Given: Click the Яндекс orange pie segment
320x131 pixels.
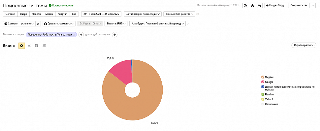Looking at the screenshot, I should click(x=143, y=102).
